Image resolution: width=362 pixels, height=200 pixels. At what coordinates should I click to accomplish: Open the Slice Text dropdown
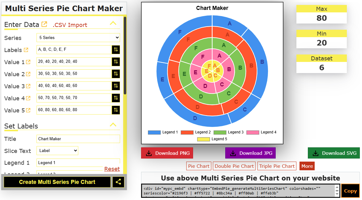coord(57,151)
